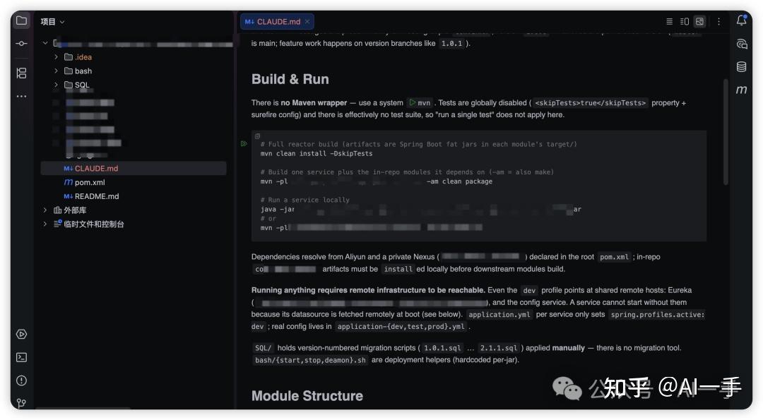Close the CLAUDE.md tab
Image resolution: width=763 pixels, height=420 pixels.
pyautogui.click(x=307, y=22)
